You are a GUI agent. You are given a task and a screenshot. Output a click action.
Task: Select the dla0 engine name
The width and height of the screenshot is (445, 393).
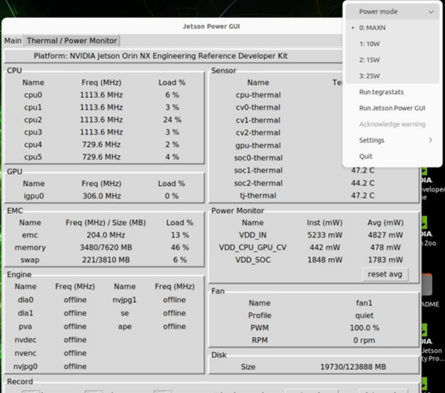pyautogui.click(x=26, y=300)
